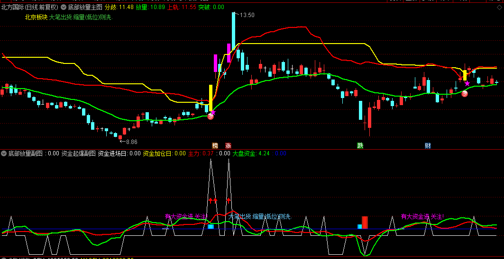Click the 底部放量副图 indicator name
This screenshot has width=504, height=259.
(x=26, y=153)
